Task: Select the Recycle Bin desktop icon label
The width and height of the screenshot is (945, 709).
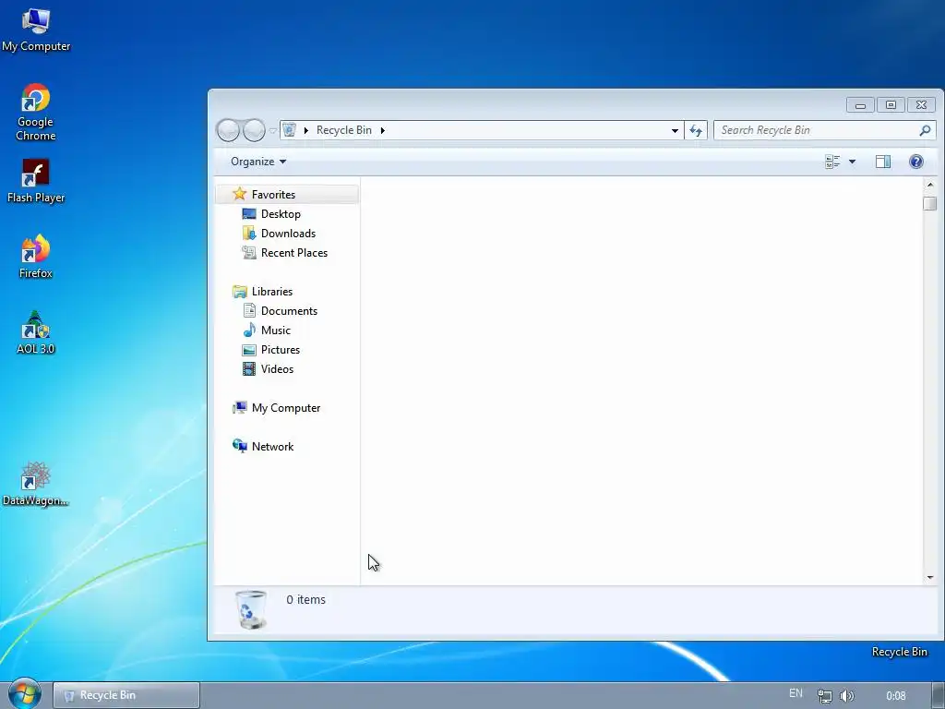Action: click(x=899, y=652)
